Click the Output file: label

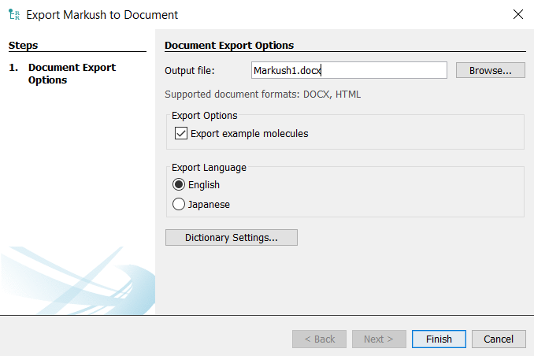click(189, 71)
